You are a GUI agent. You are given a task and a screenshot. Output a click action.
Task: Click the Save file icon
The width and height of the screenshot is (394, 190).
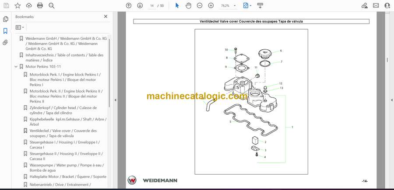pyautogui.click(x=6, y=6)
